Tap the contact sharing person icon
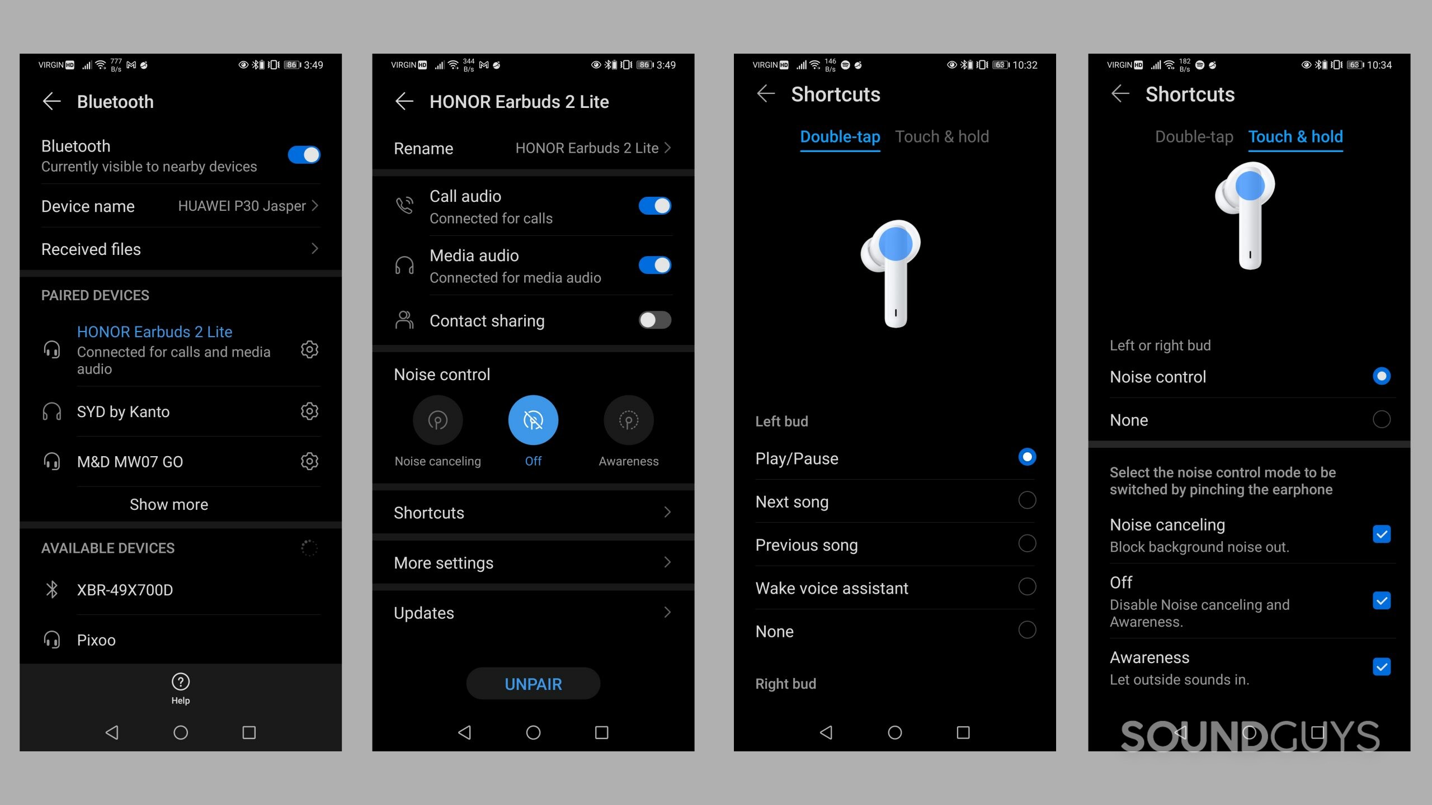1432x805 pixels. pos(405,320)
